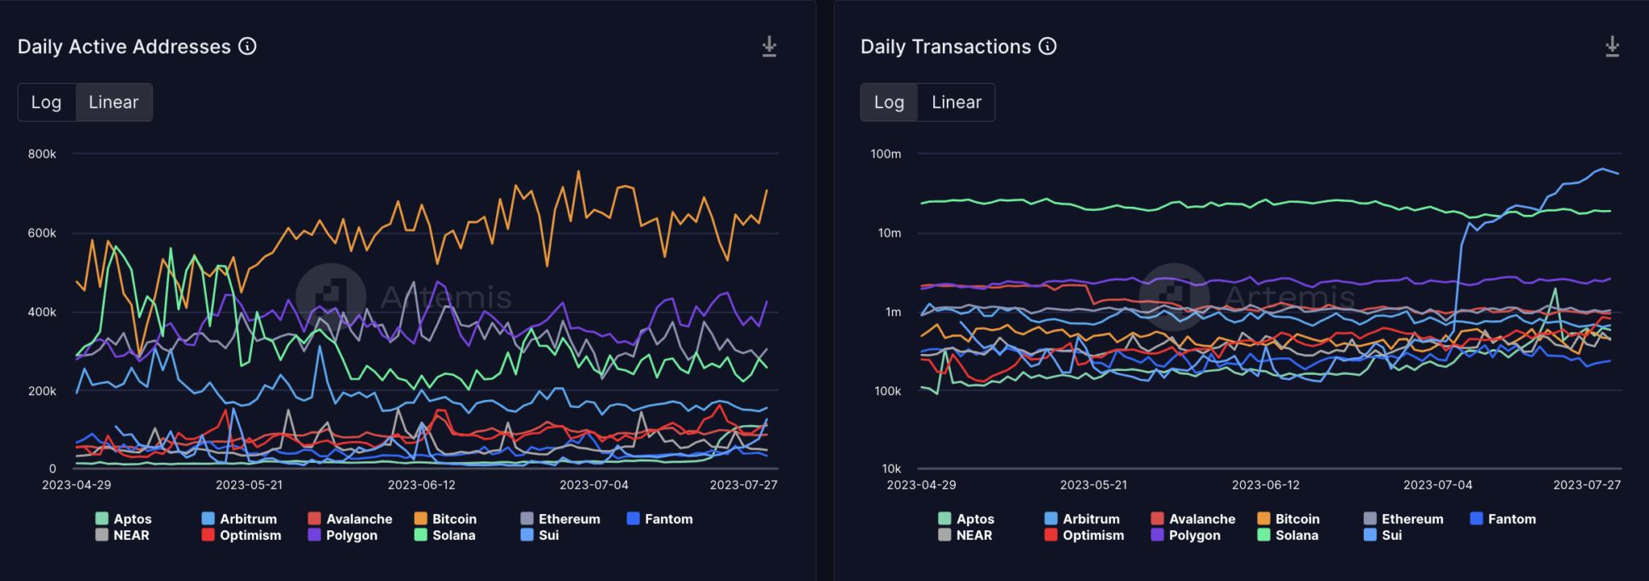This screenshot has height=581, width=1649.
Task: Toggle Aptos series in Active Addresses legend
Action: click(x=123, y=519)
